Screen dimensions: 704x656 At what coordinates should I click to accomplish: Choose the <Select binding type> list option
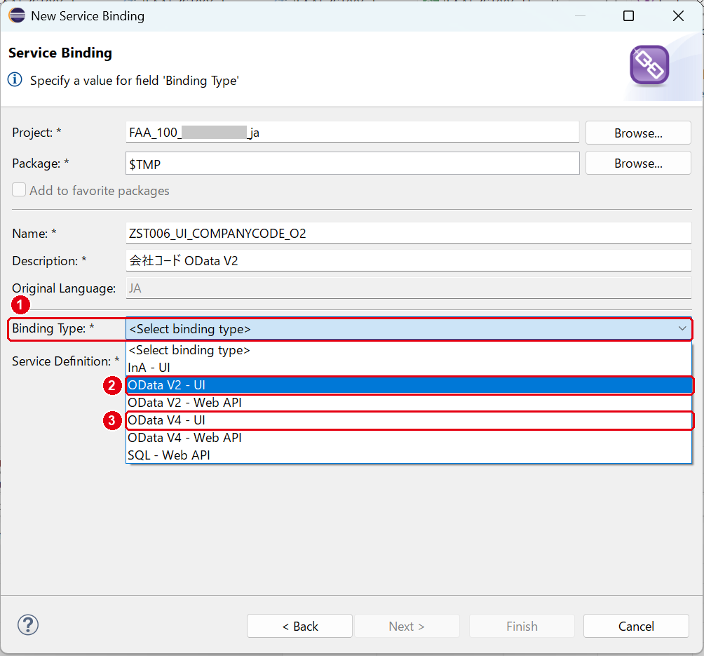pos(409,350)
